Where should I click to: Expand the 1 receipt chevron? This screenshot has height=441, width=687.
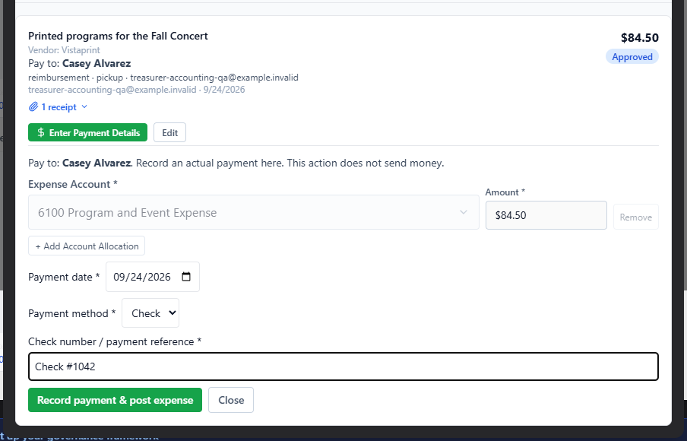click(x=84, y=107)
